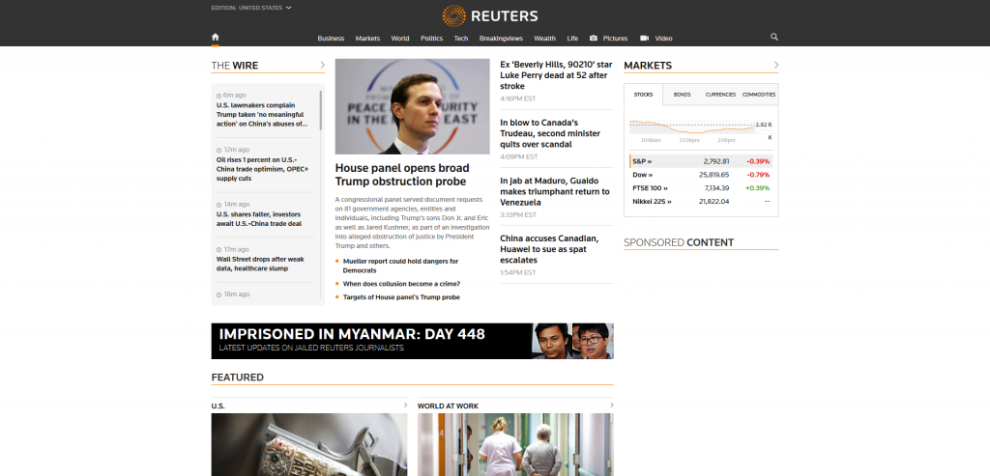Read Trudeau second minister quits story
Image resolution: width=990 pixels, height=476 pixels.
550,133
